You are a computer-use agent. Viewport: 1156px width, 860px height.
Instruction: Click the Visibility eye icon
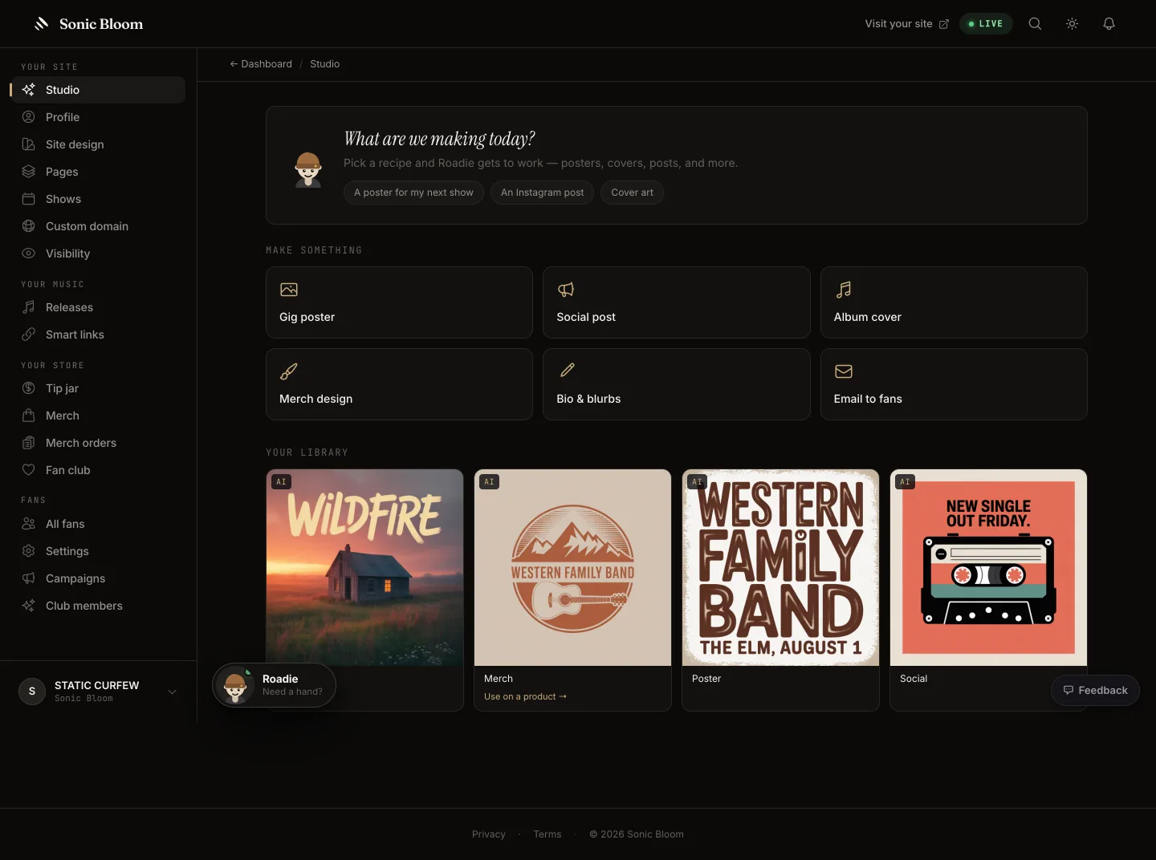tap(29, 254)
